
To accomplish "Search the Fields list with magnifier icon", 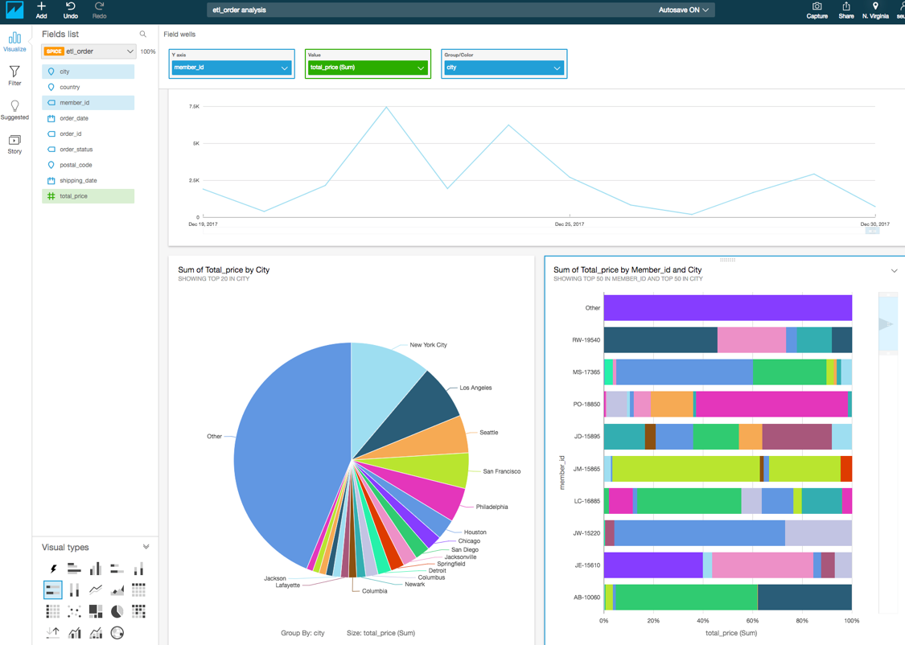I will coord(142,34).
